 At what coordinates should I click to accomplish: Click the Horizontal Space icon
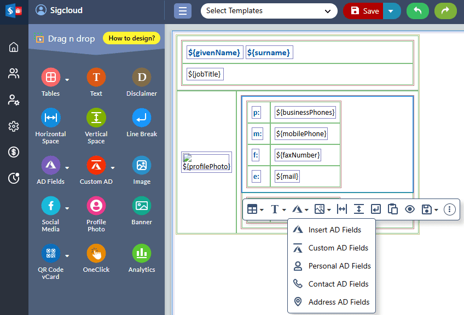(51, 118)
